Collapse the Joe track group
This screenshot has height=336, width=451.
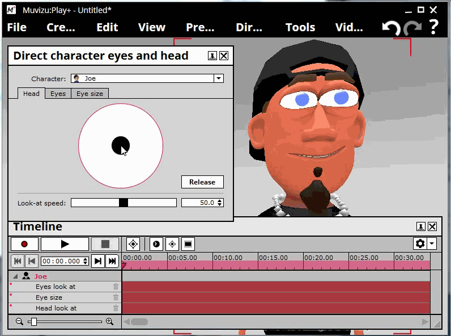point(15,276)
